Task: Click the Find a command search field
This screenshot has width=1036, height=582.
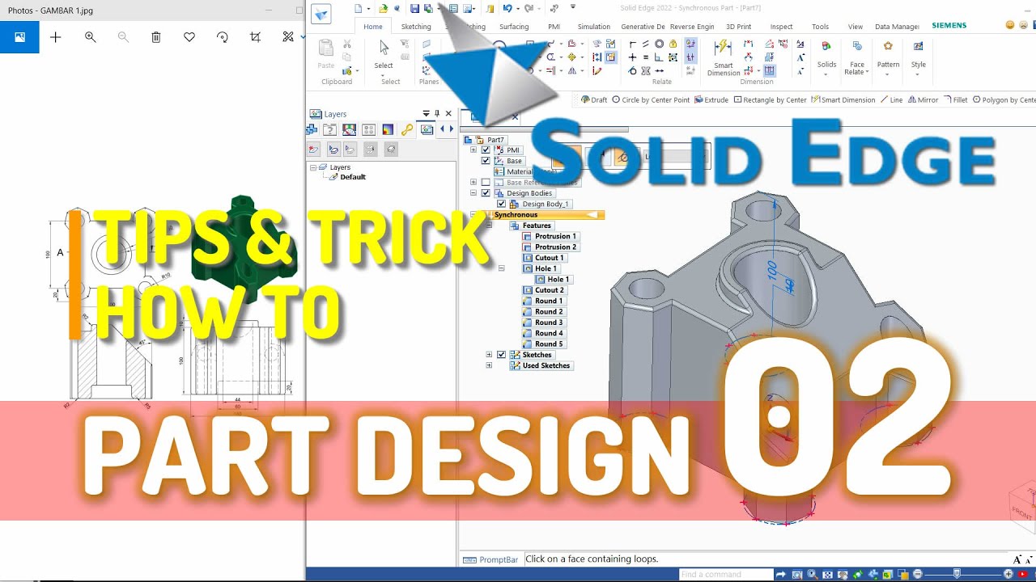Action: click(x=726, y=574)
